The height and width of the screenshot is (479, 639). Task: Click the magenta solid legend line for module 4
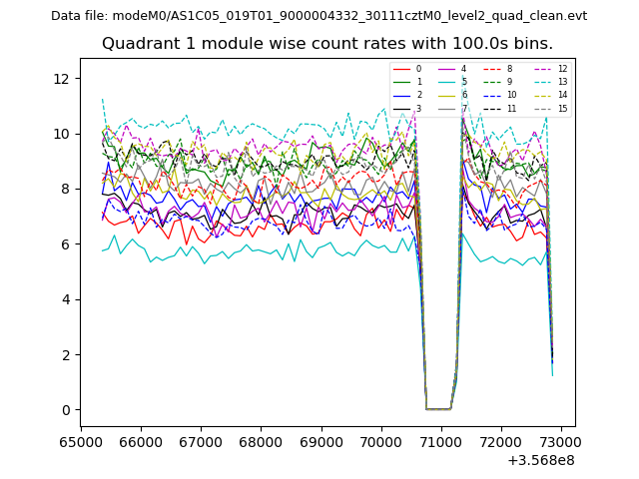click(446, 69)
